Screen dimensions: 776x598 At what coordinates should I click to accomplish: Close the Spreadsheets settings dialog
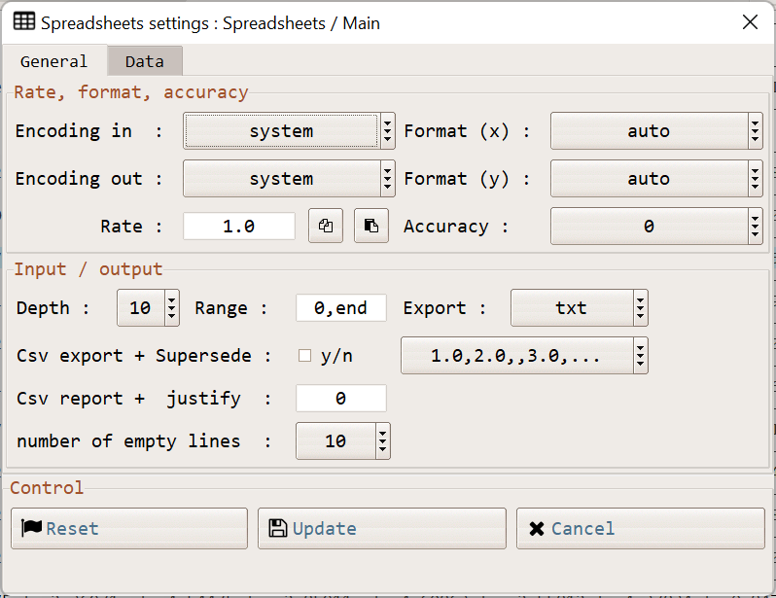pyautogui.click(x=750, y=21)
